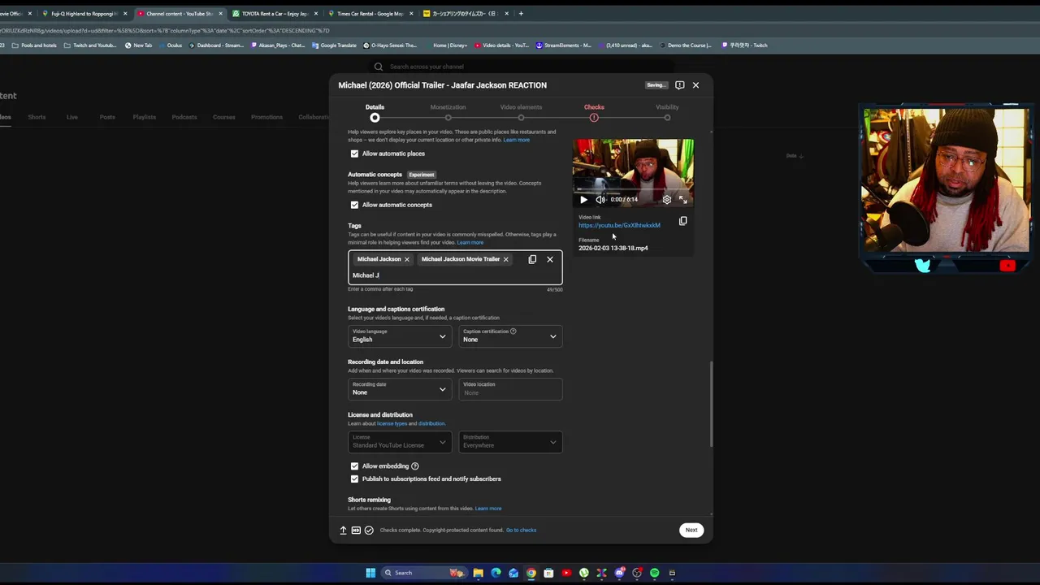Open the Distribution dropdown

point(509,442)
